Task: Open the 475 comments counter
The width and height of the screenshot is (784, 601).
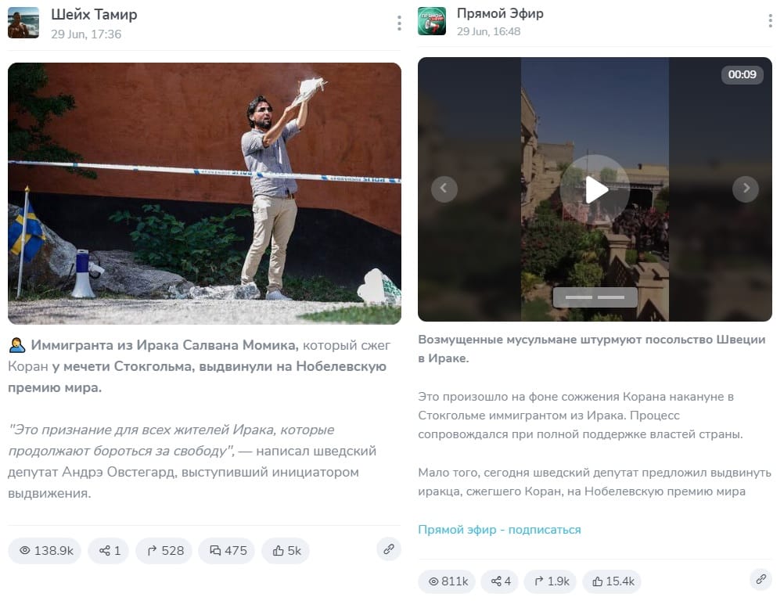Action: (226, 550)
